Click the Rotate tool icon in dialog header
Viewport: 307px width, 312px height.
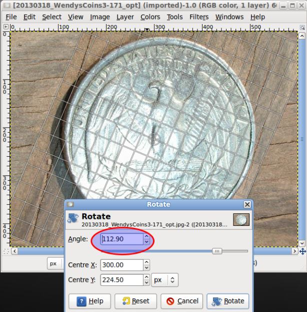[73, 218]
